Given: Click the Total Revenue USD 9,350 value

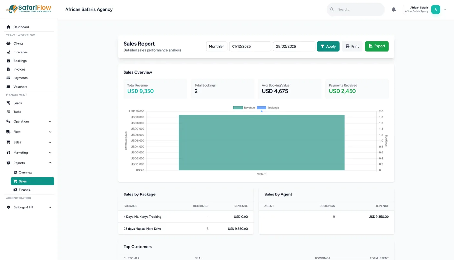Looking at the screenshot, I should click(x=140, y=91).
